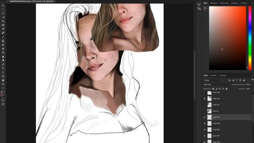Image resolution: width=254 pixels, height=143 pixels.
Task: Select the Eraser tool
Action: coord(3,48)
